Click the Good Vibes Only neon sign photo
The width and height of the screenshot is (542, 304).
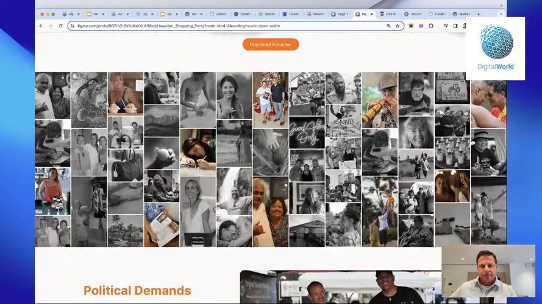point(307,133)
